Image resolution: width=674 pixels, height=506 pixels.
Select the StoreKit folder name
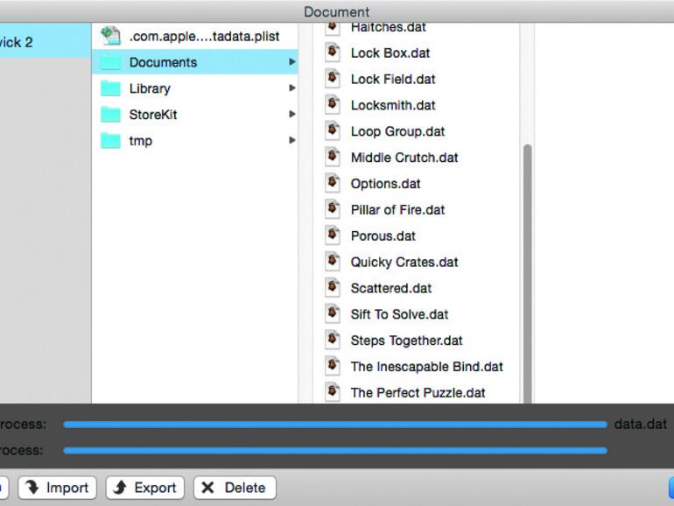pos(153,115)
